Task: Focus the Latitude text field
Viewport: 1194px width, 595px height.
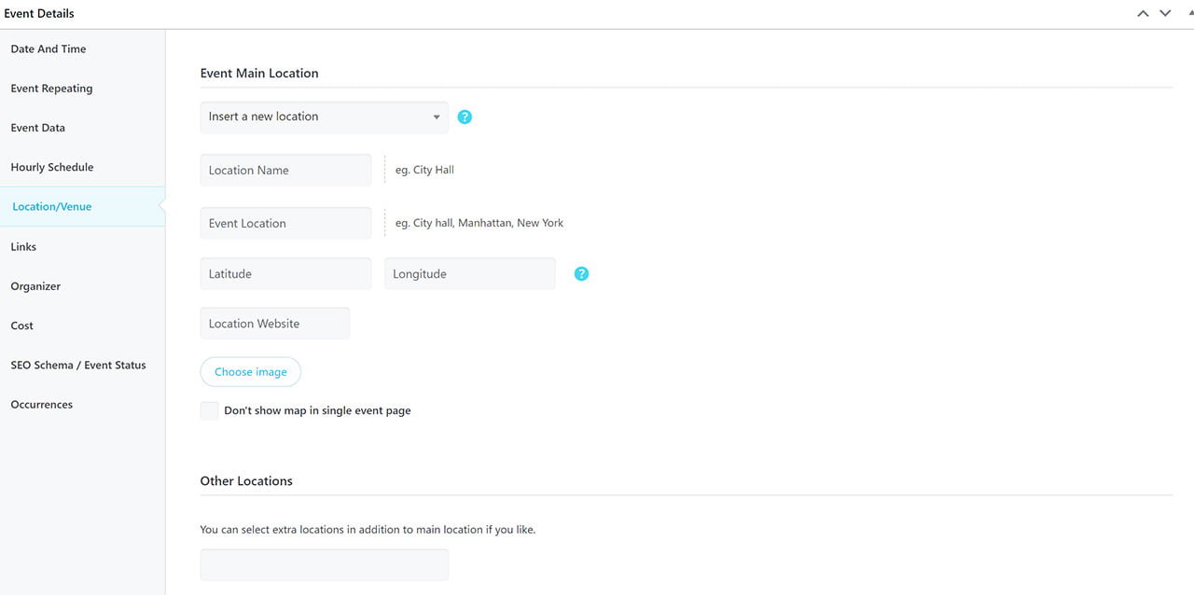Action: point(285,274)
